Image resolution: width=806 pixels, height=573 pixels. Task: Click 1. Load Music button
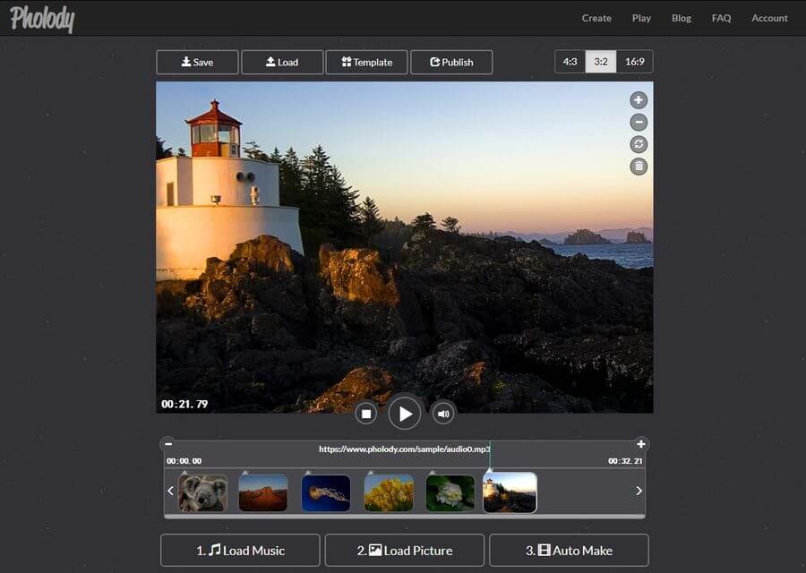240,551
